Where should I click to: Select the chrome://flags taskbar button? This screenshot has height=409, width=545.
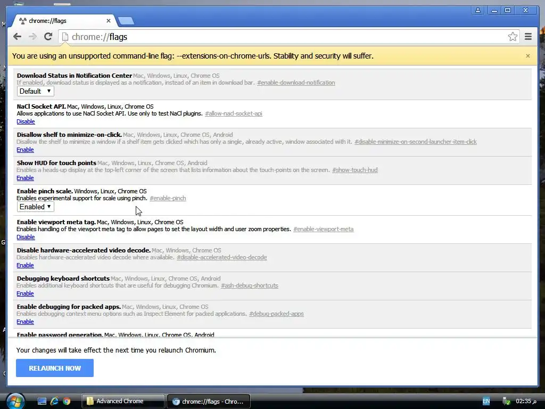point(209,401)
